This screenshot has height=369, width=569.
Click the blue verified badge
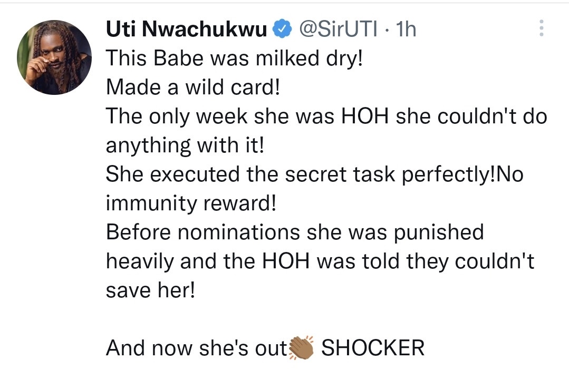[x=282, y=30]
